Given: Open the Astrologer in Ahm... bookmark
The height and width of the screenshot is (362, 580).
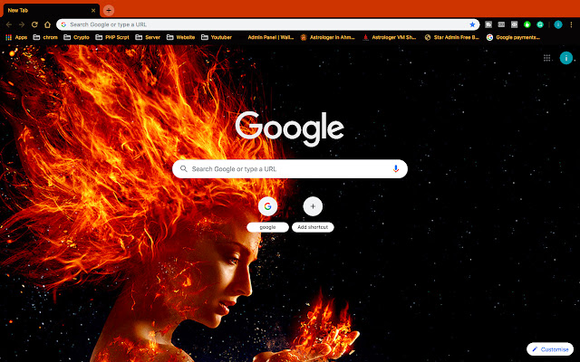Looking at the screenshot, I should (328, 37).
